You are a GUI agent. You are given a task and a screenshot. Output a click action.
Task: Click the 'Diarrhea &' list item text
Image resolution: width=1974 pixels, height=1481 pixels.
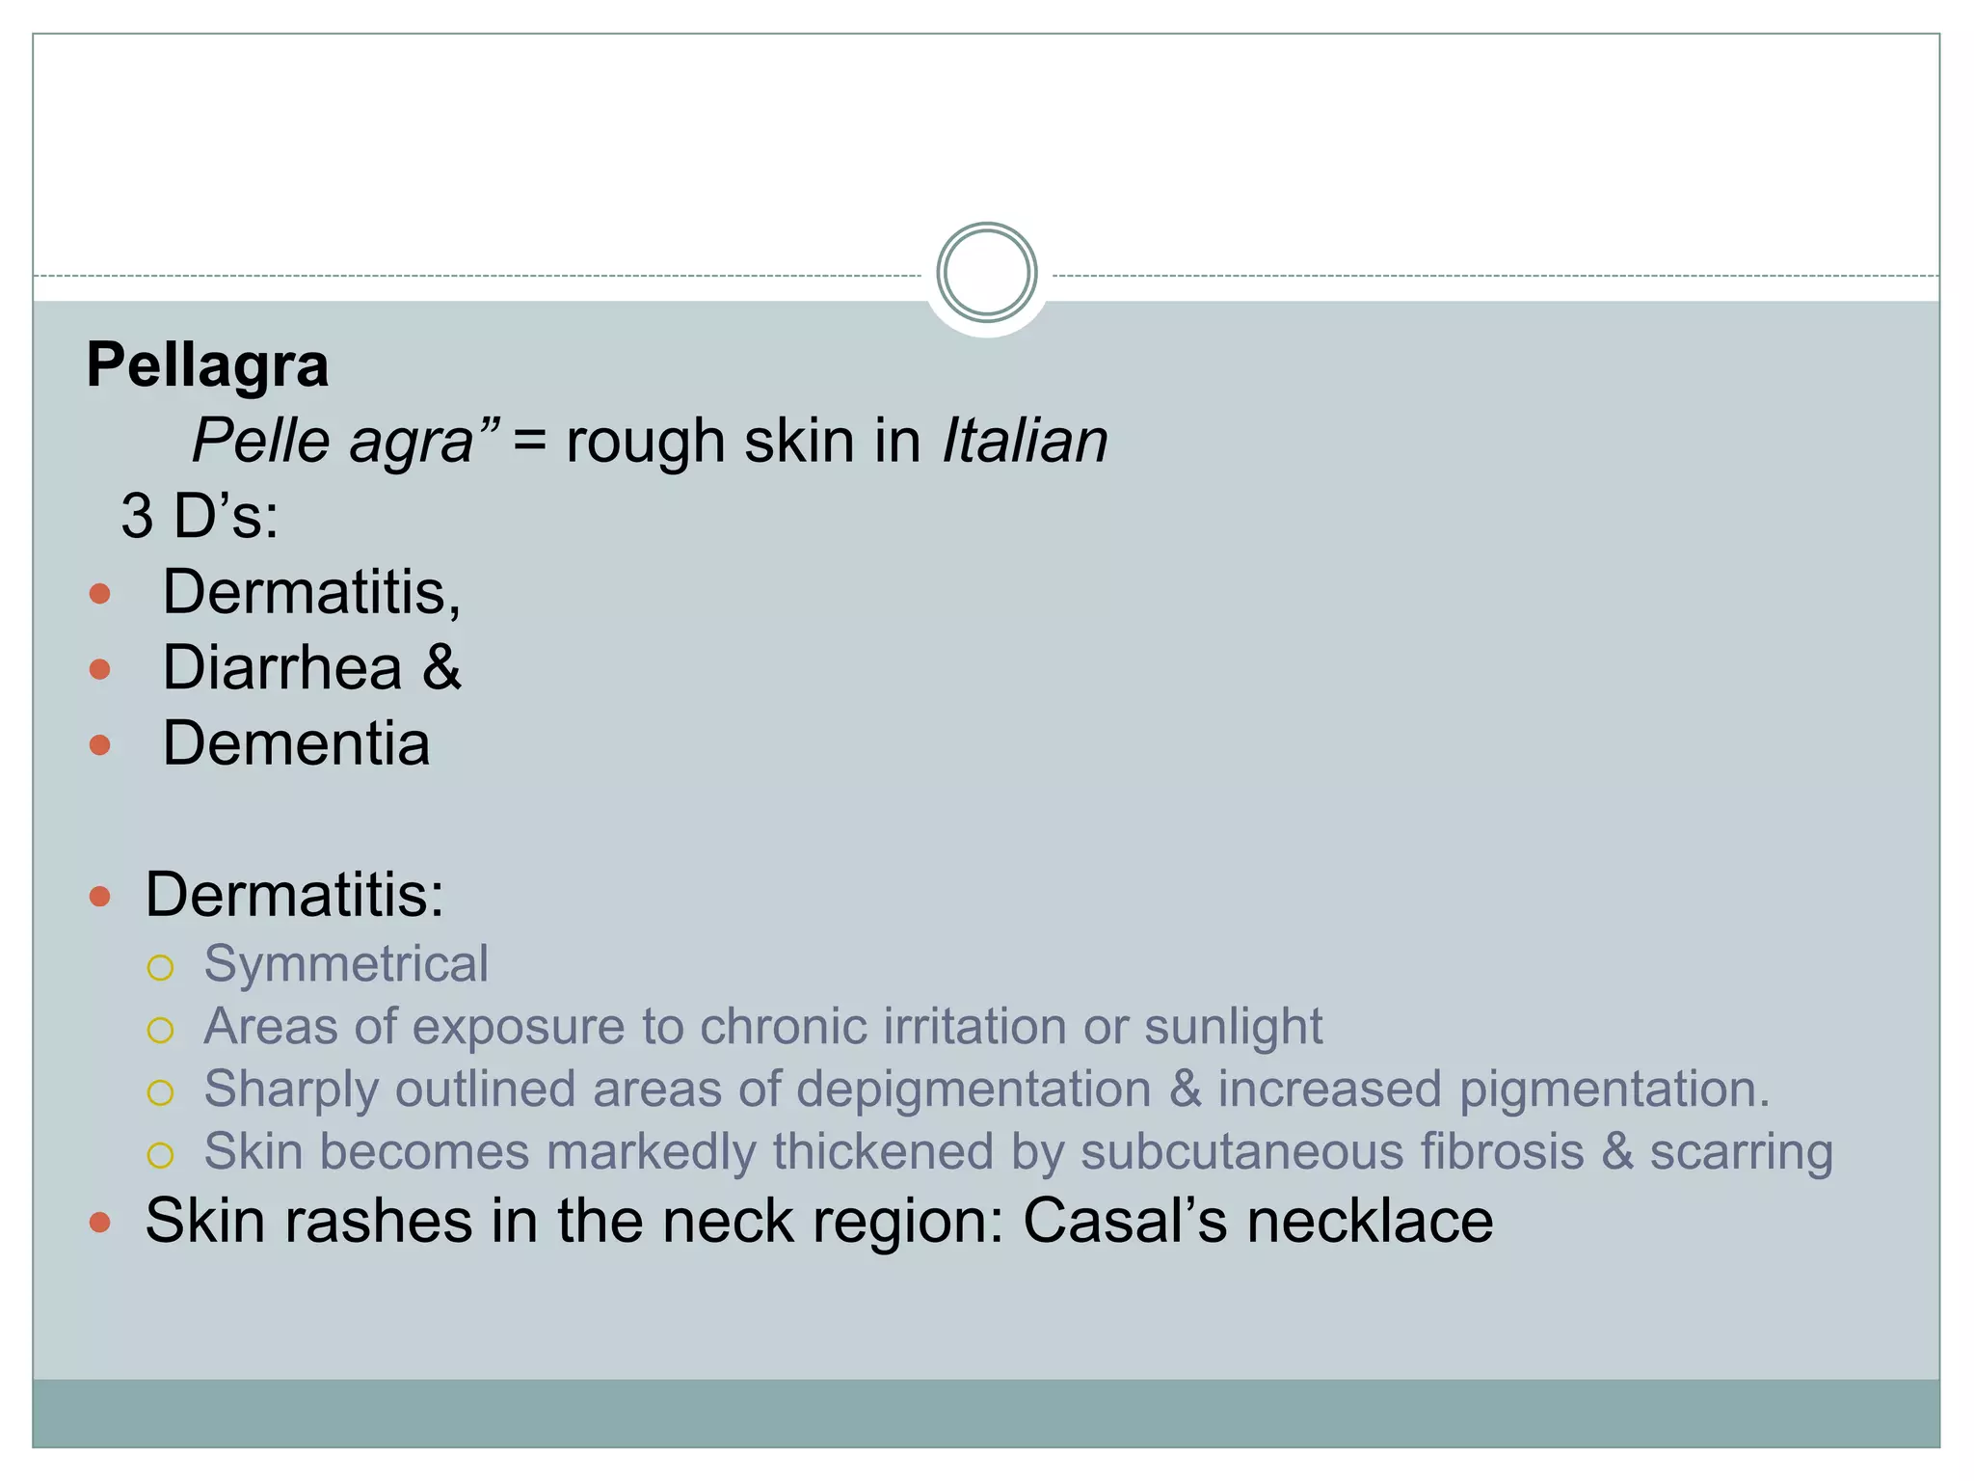(311, 667)
